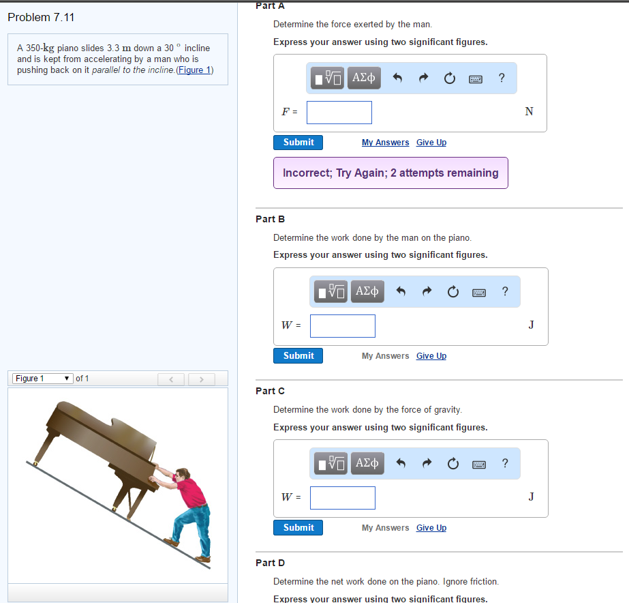The height and width of the screenshot is (603, 629).
Task: Undo input in Part A equation editor
Action: (x=397, y=78)
